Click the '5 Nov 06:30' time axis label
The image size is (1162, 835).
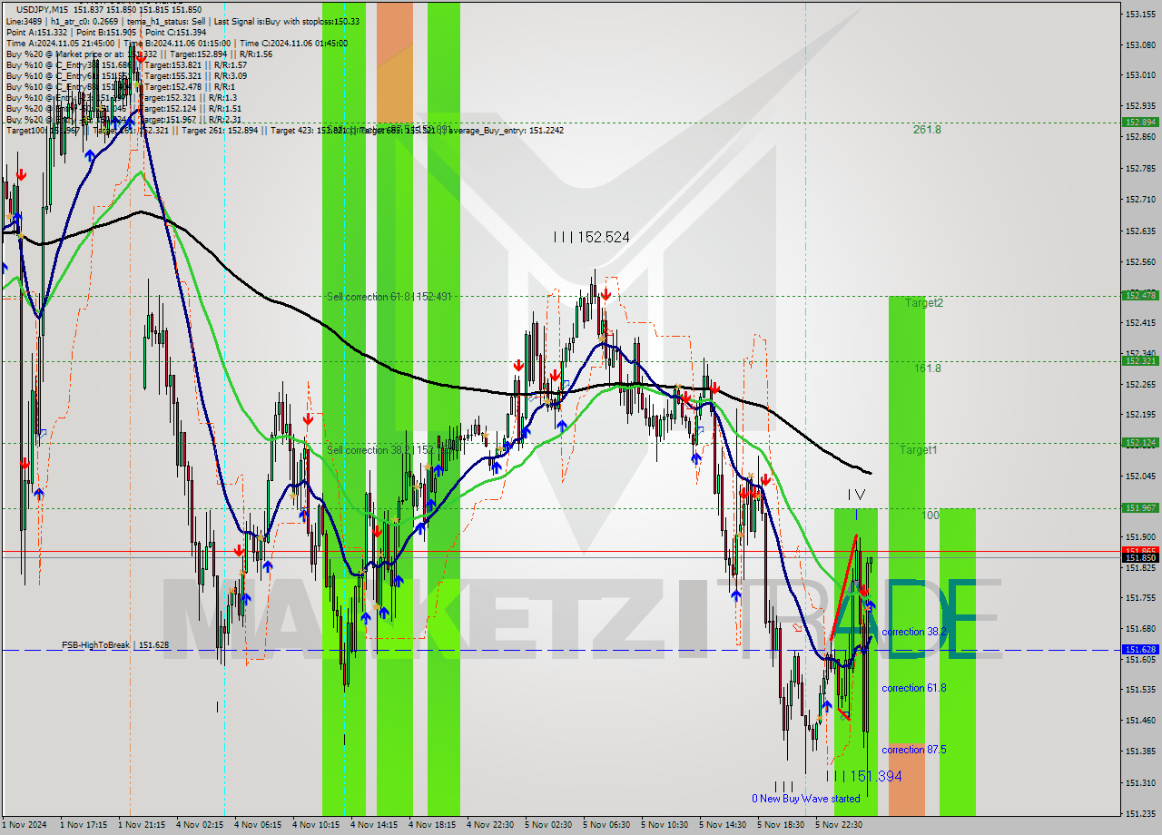pos(606,825)
